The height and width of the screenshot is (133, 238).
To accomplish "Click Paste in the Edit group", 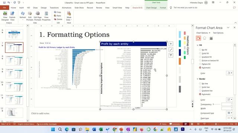I will pyautogui.click(x=58, y=16).
